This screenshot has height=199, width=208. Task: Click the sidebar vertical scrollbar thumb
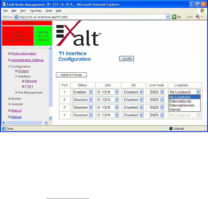50,78
